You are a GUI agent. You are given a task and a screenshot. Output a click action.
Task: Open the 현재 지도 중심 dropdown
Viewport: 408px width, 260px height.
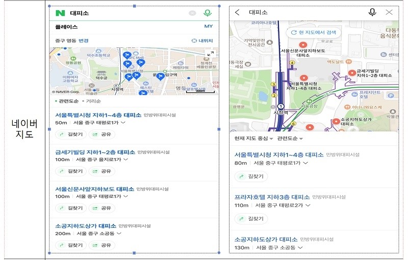click(x=253, y=138)
